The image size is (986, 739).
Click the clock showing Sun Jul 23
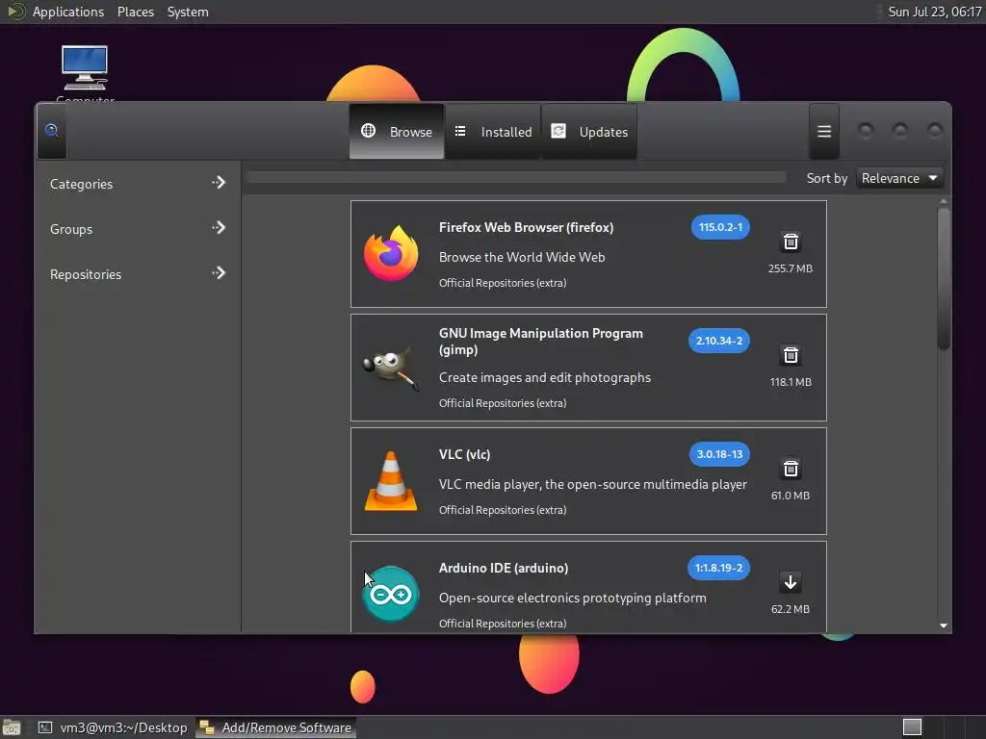(934, 12)
